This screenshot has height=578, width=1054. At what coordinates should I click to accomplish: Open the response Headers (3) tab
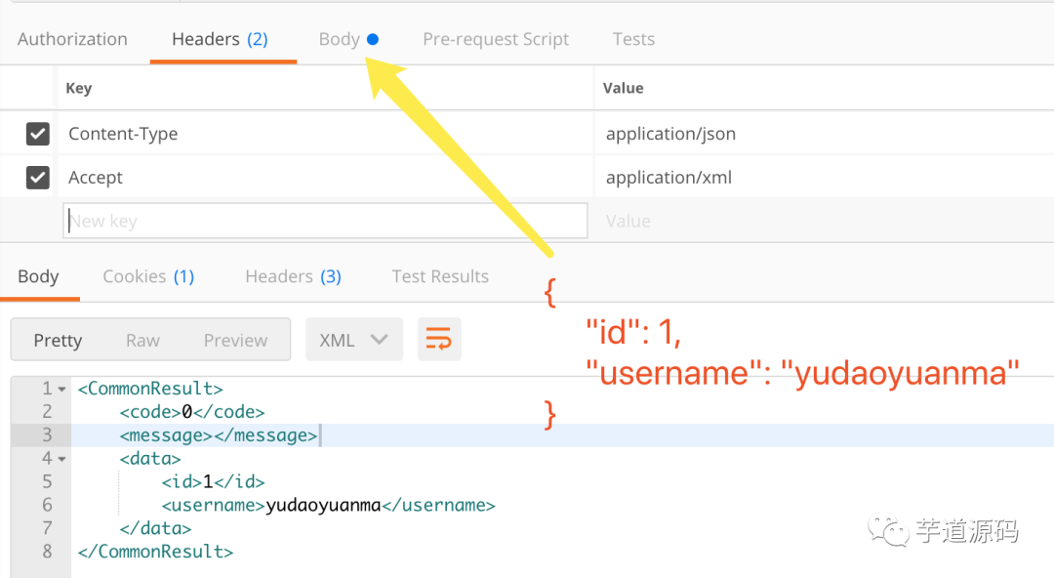293,276
